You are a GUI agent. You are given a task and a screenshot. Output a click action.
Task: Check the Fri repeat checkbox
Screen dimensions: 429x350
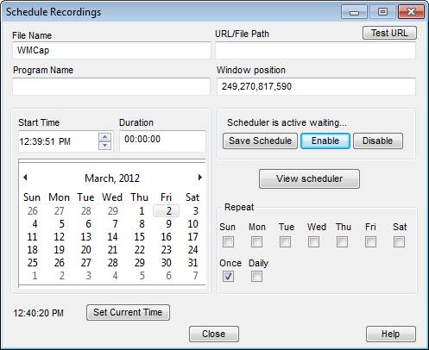tap(370, 241)
